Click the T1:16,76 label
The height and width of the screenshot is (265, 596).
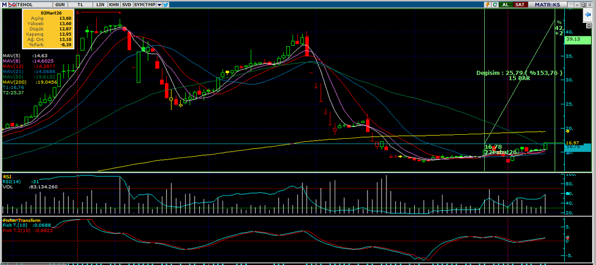(13, 87)
